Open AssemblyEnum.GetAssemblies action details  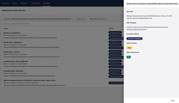point(63,64)
